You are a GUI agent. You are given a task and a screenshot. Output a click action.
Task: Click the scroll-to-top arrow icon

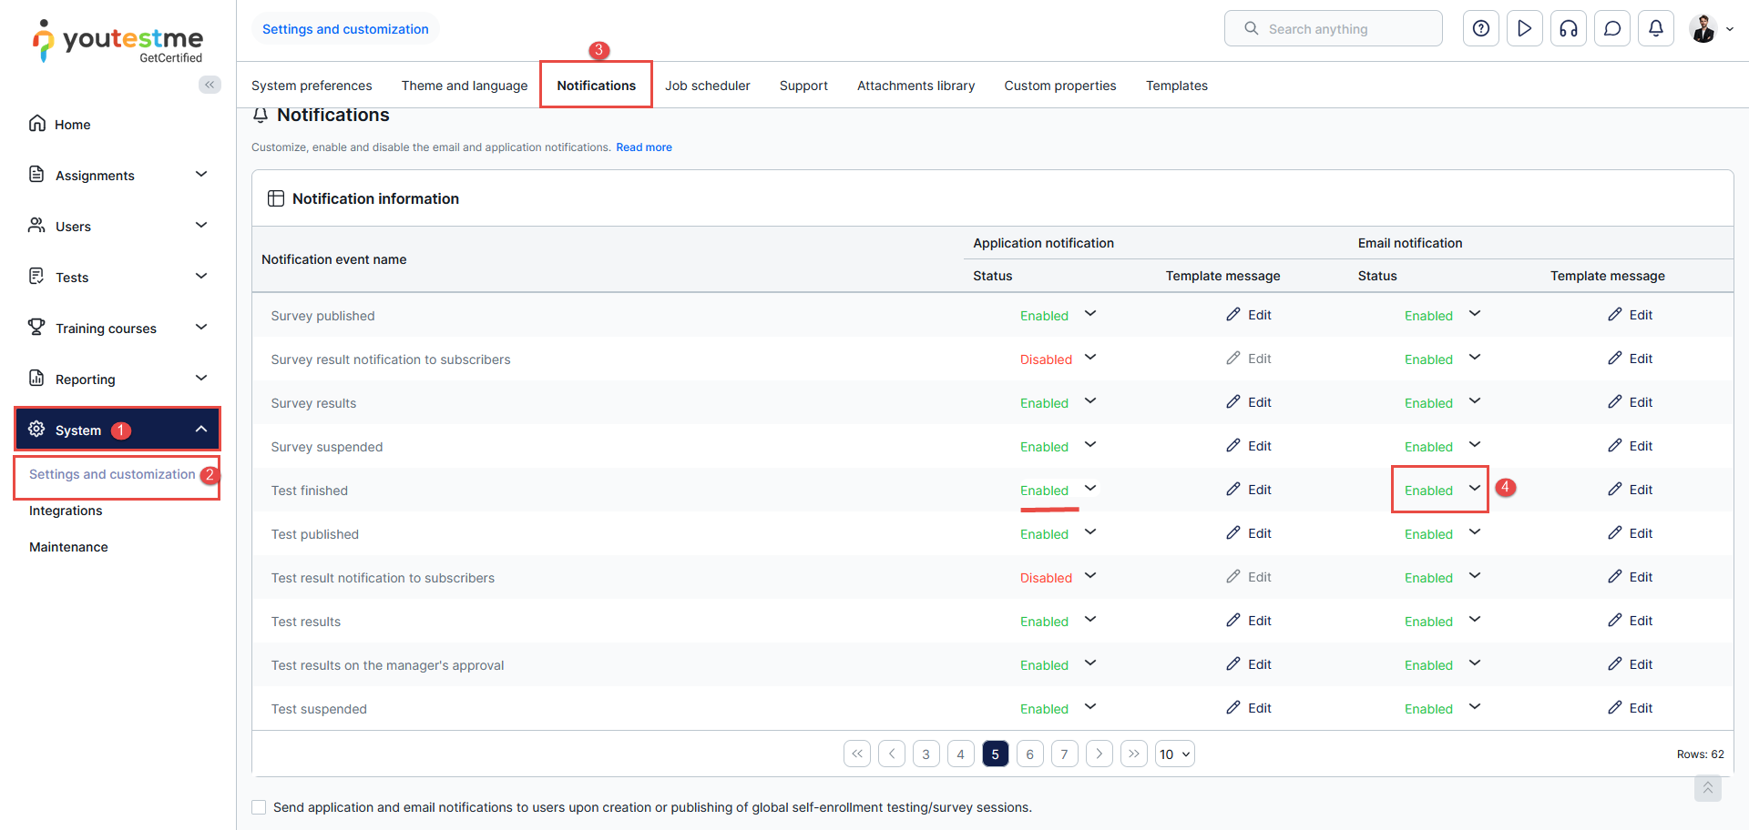coord(1707,788)
